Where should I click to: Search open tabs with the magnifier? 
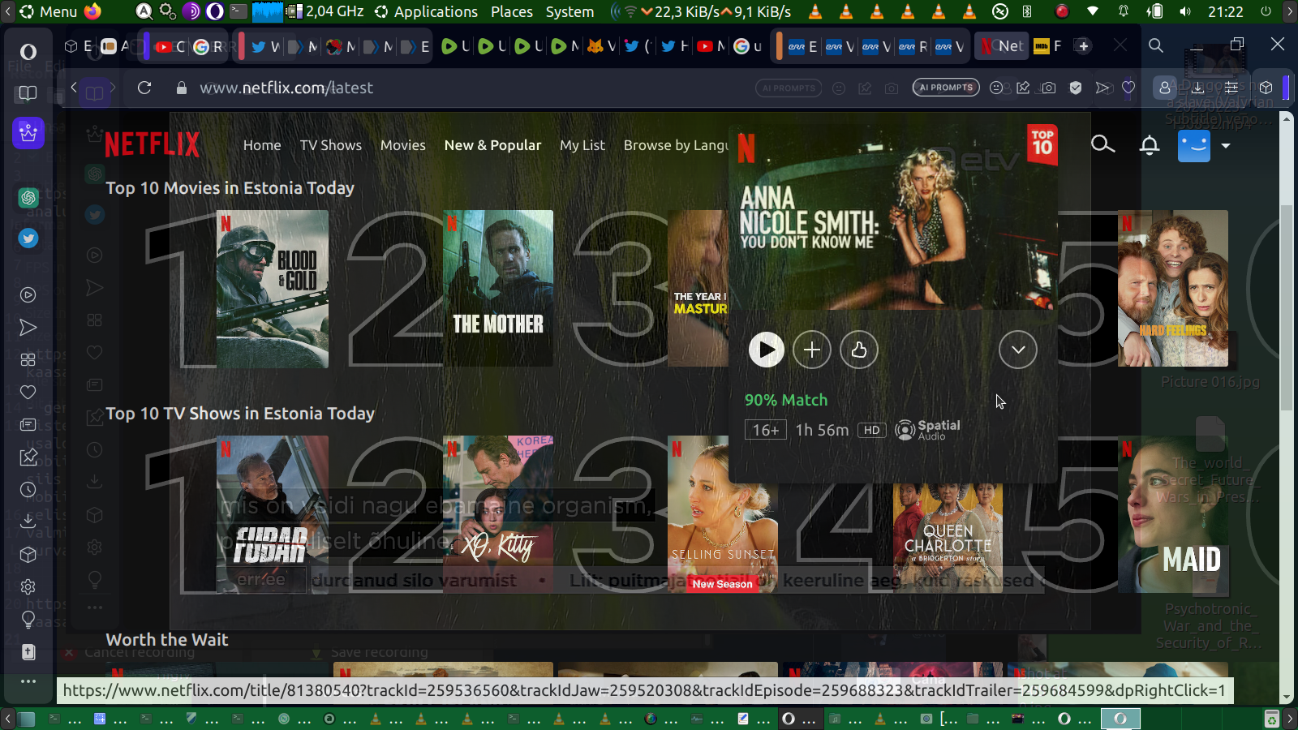tap(1156, 45)
